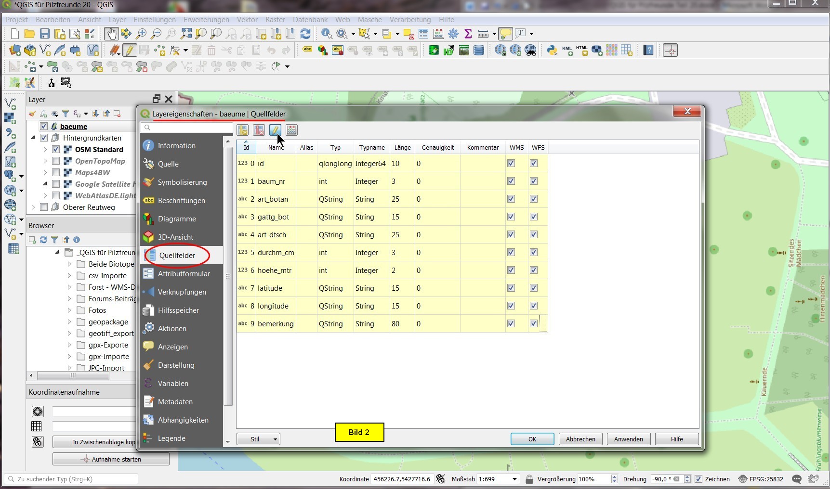The width and height of the screenshot is (830, 489).
Task: Open the Stil dropdown button
Action: pyautogui.click(x=259, y=439)
